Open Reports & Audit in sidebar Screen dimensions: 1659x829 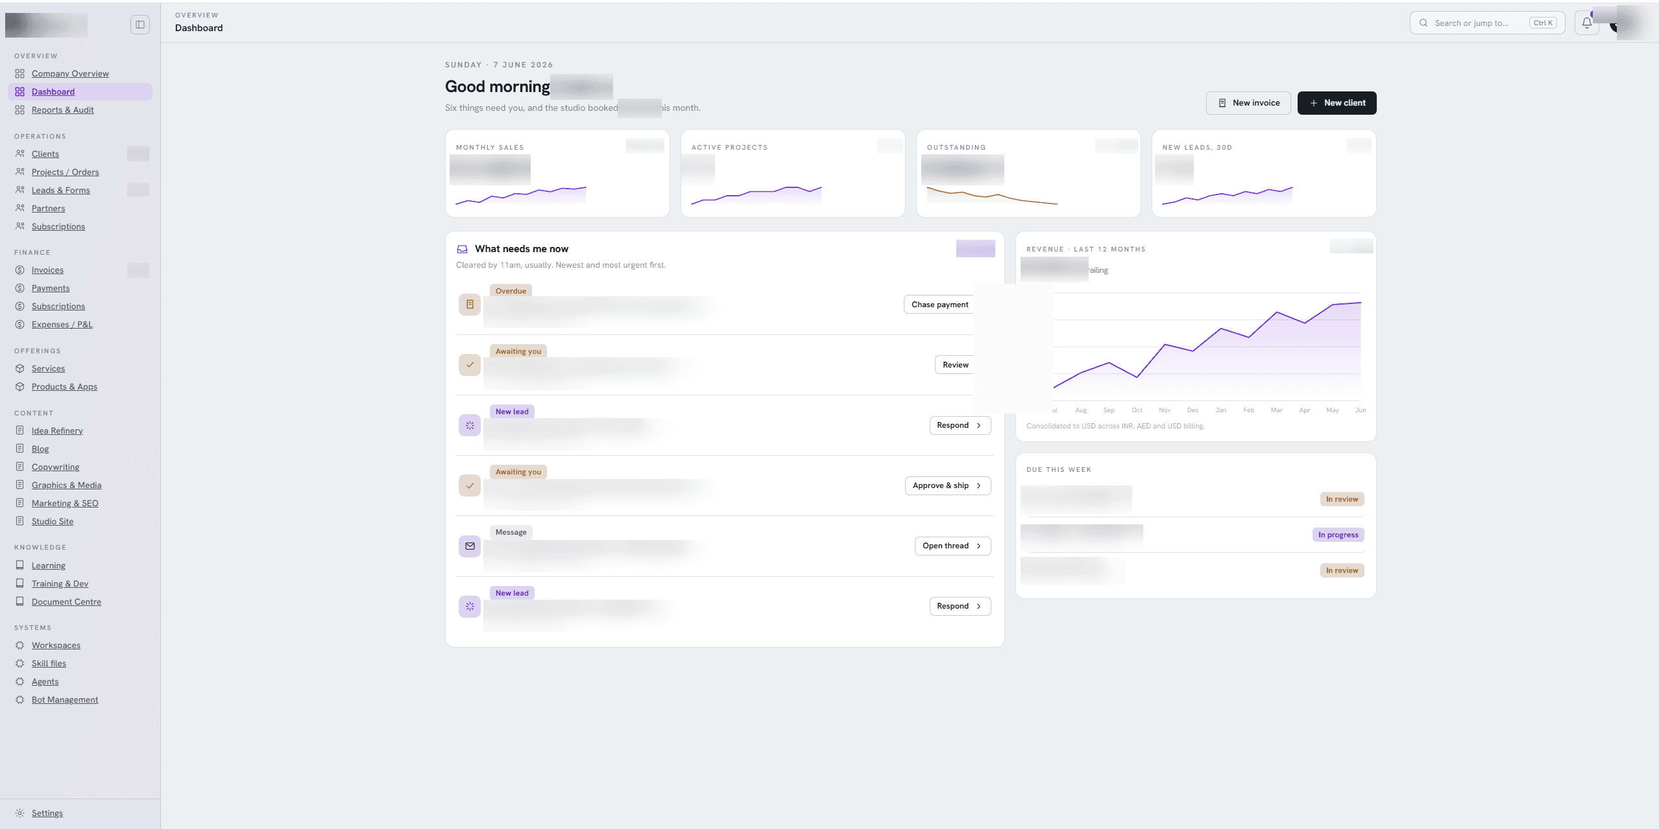(62, 110)
